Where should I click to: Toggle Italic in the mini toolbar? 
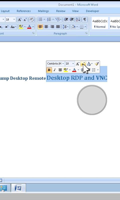tap(54, 70)
